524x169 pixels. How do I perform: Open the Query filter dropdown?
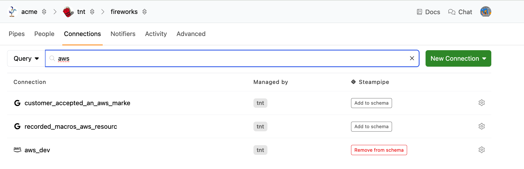click(x=26, y=58)
